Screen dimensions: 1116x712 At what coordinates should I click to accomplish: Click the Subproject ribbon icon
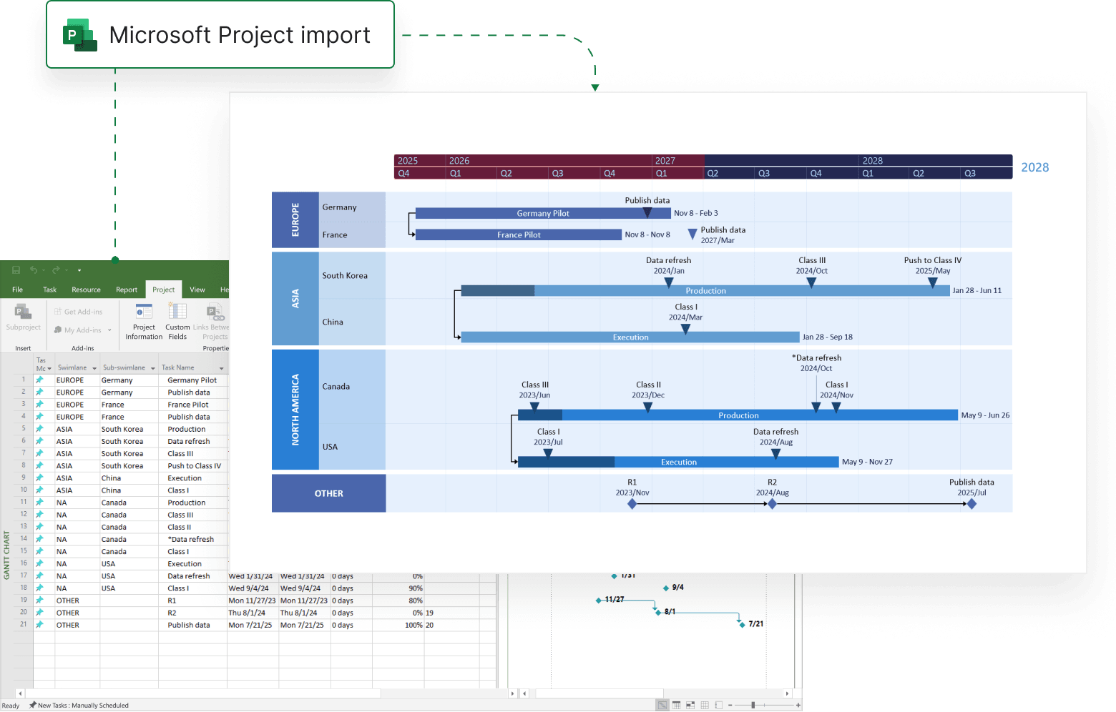(x=23, y=312)
